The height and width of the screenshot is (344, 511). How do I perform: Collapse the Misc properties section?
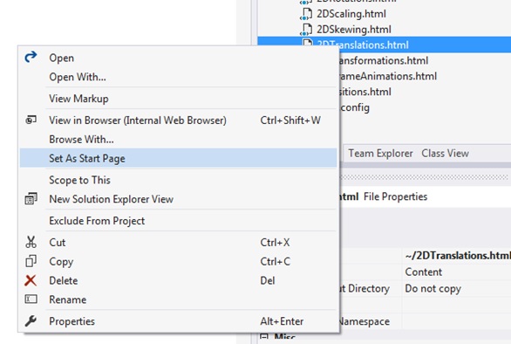tap(264, 336)
